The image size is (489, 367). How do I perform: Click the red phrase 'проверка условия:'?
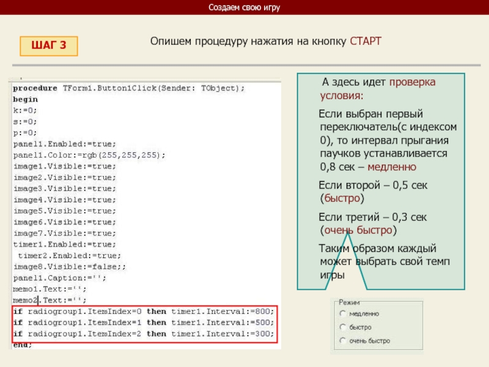click(378, 89)
